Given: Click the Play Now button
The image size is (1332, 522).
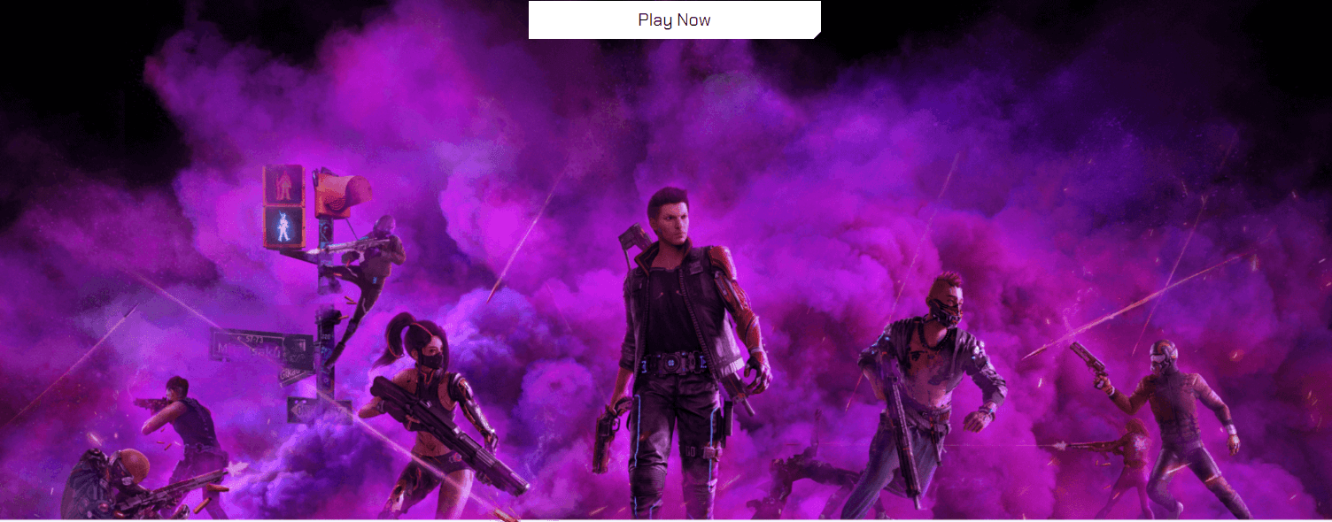Looking at the screenshot, I should pos(675,19).
